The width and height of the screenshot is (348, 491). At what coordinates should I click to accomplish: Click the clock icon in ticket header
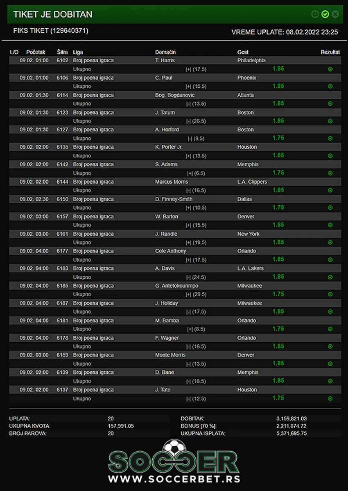tap(315, 14)
